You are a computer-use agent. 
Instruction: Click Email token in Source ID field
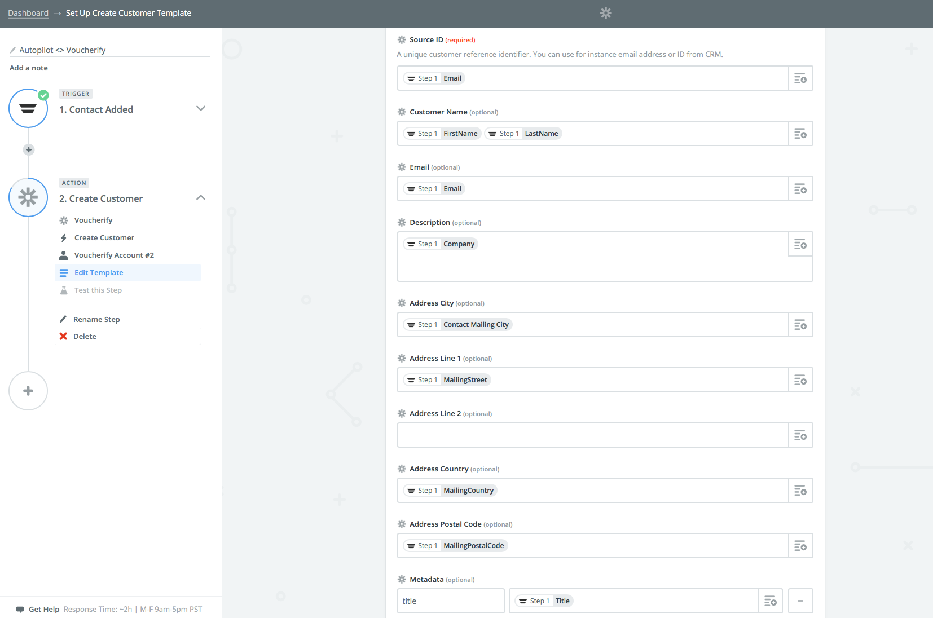coord(434,78)
